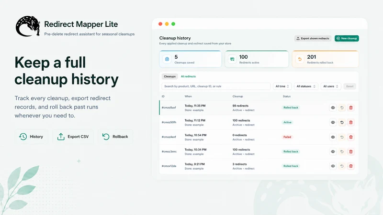Click the 3 redirects cell
The height and width of the screenshot is (215, 383).
coord(240,164)
